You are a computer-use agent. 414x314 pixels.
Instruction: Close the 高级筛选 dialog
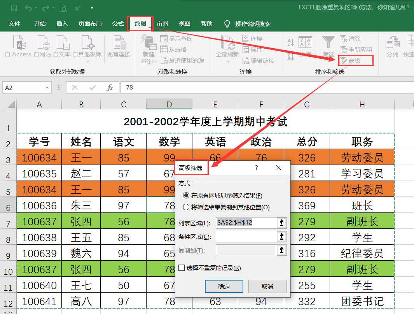(x=279, y=168)
